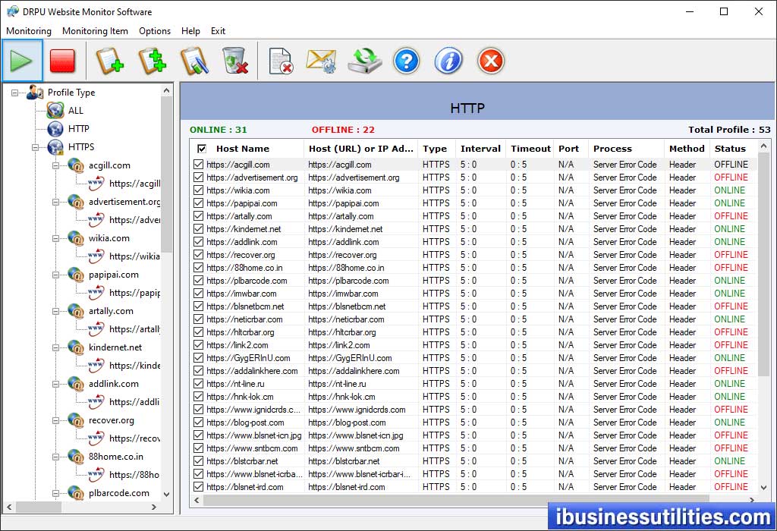The width and height of the screenshot is (777, 531).
Task: Collapse the HTTPS tree node
Action: pos(35,147)
